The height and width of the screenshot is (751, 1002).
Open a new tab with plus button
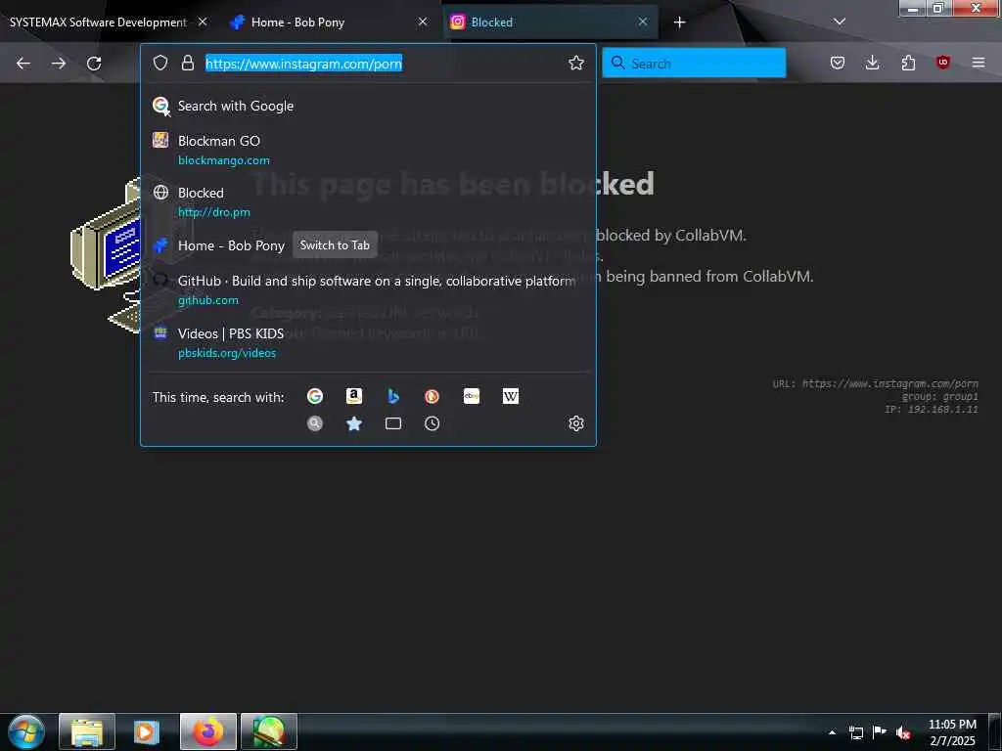679,22
